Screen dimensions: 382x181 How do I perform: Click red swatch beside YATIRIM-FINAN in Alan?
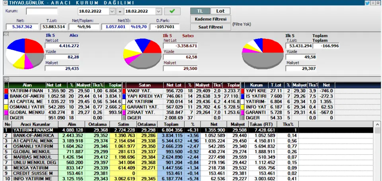point(6,91)
